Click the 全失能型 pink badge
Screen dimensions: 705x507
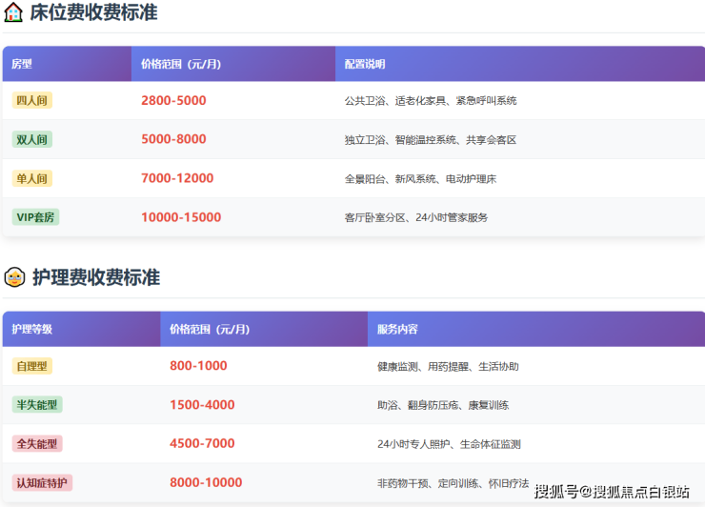[x=37, y=443]
